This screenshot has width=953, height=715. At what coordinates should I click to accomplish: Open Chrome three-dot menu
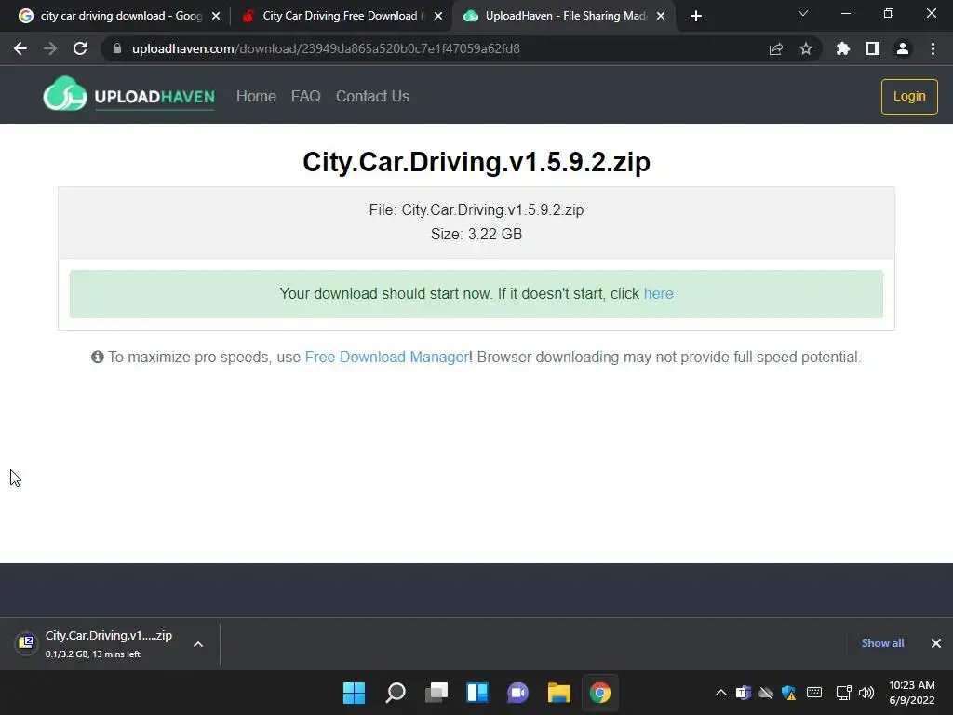point(933,48)
